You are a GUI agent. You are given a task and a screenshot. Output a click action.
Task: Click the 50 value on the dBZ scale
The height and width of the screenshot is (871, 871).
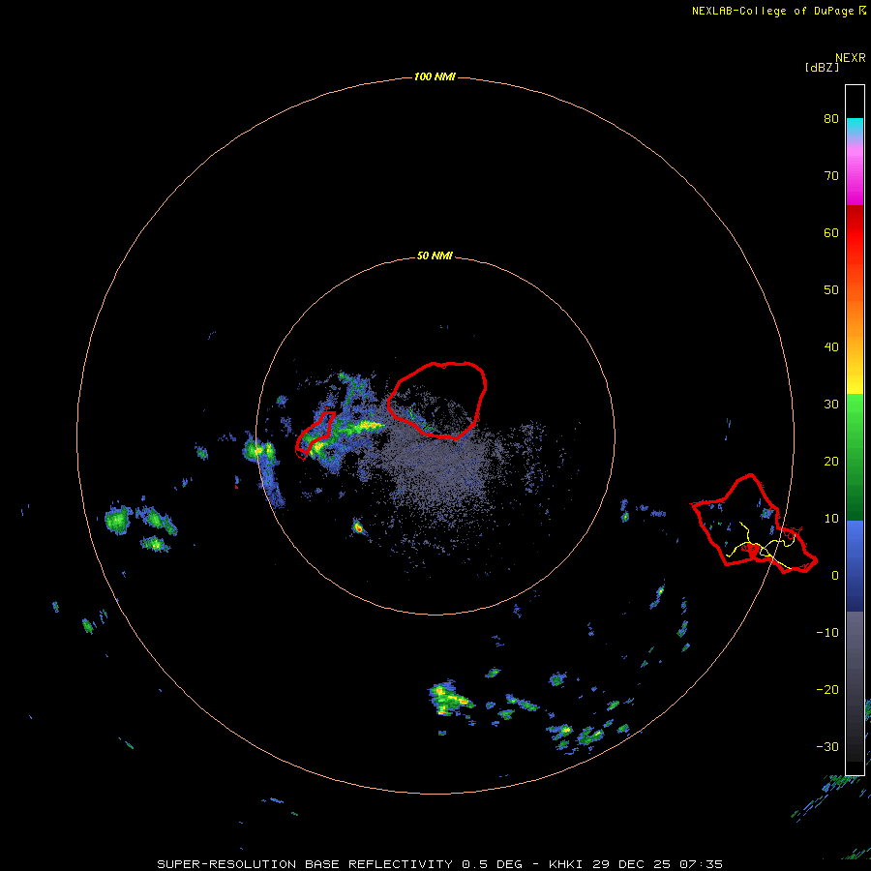pos(831,290)
